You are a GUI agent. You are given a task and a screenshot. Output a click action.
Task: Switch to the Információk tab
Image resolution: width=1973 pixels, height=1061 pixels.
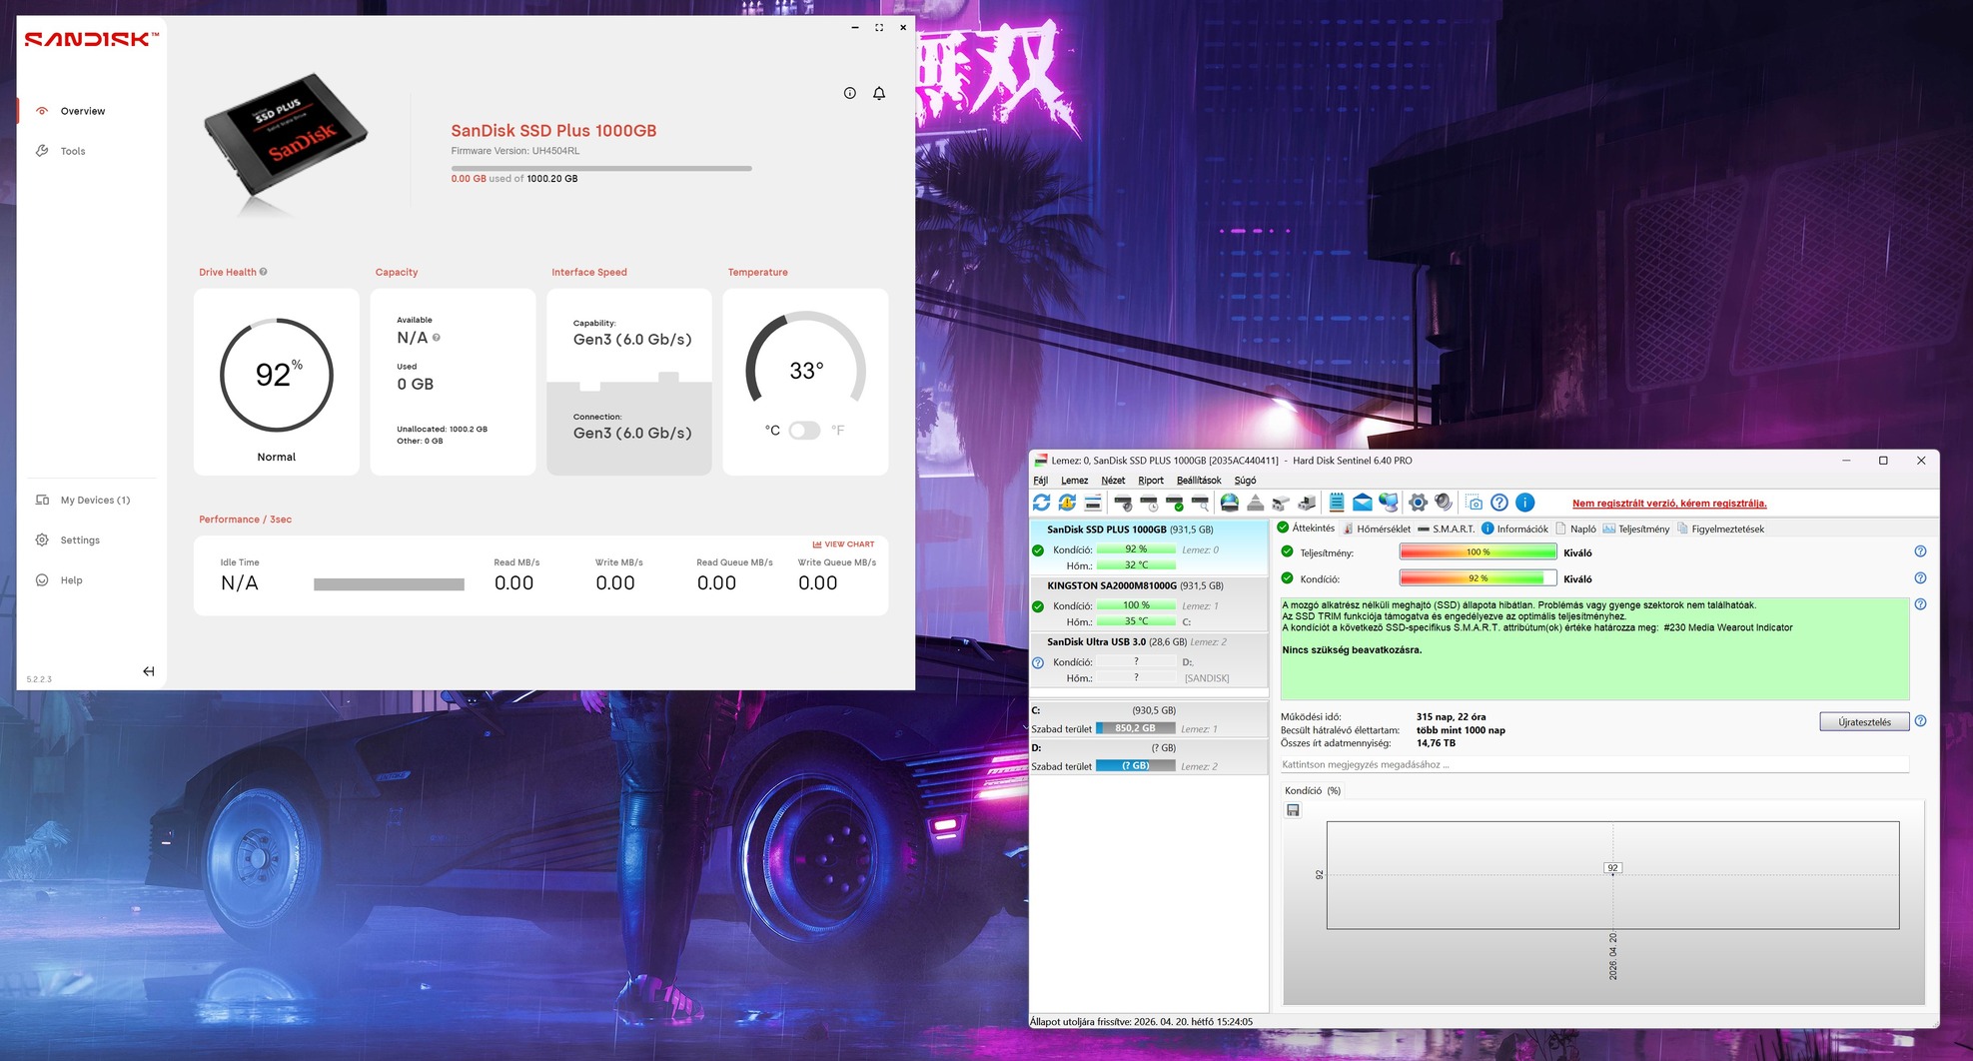(1514, 530)
